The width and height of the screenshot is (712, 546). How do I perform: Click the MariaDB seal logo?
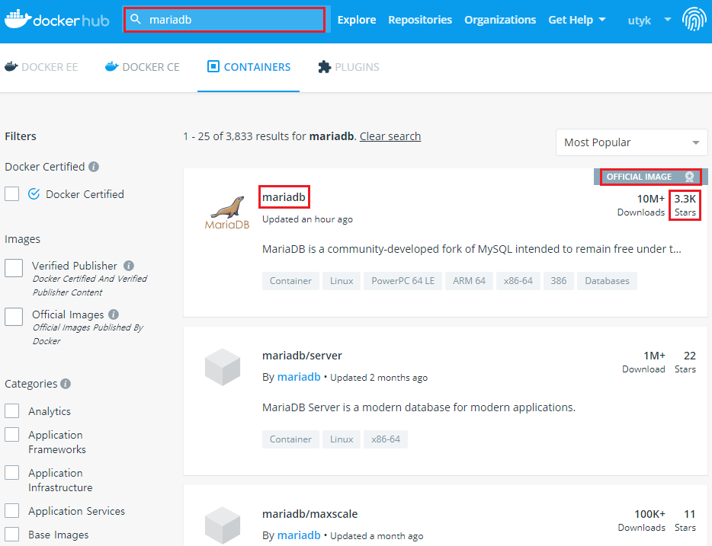tap(227, 212)
